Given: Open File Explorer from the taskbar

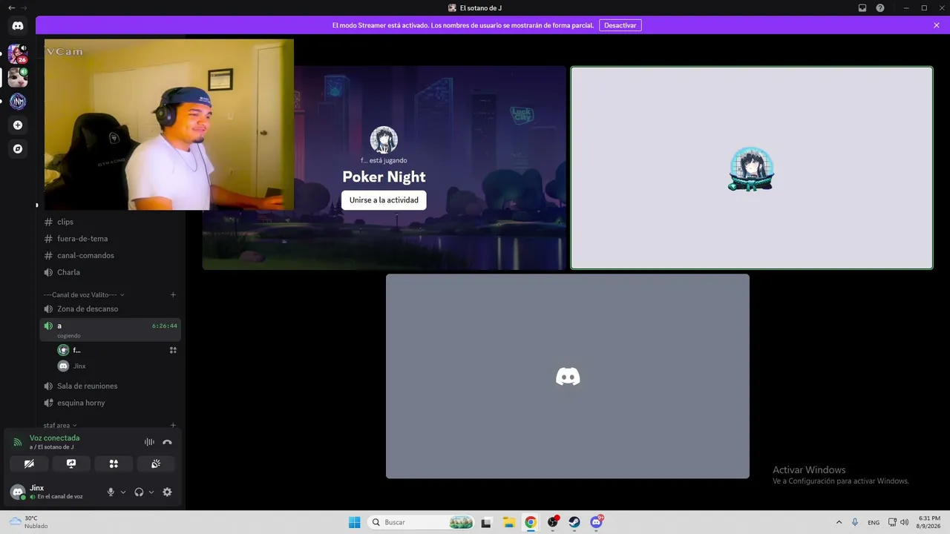Looking at the screenshot, I should click(508, 522).
